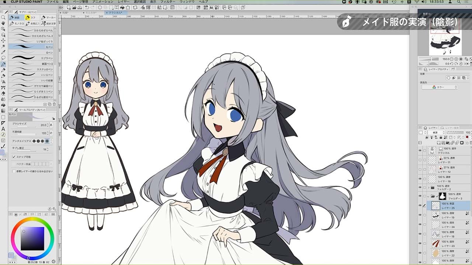Hide レイヤー 16 using its eye icon

[x=420, y=179]
